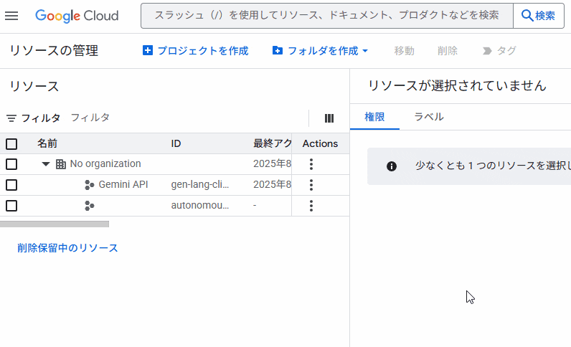Focus the フィルタ filter input
This screenshot has height=347, width=571.
coord(186,118)
